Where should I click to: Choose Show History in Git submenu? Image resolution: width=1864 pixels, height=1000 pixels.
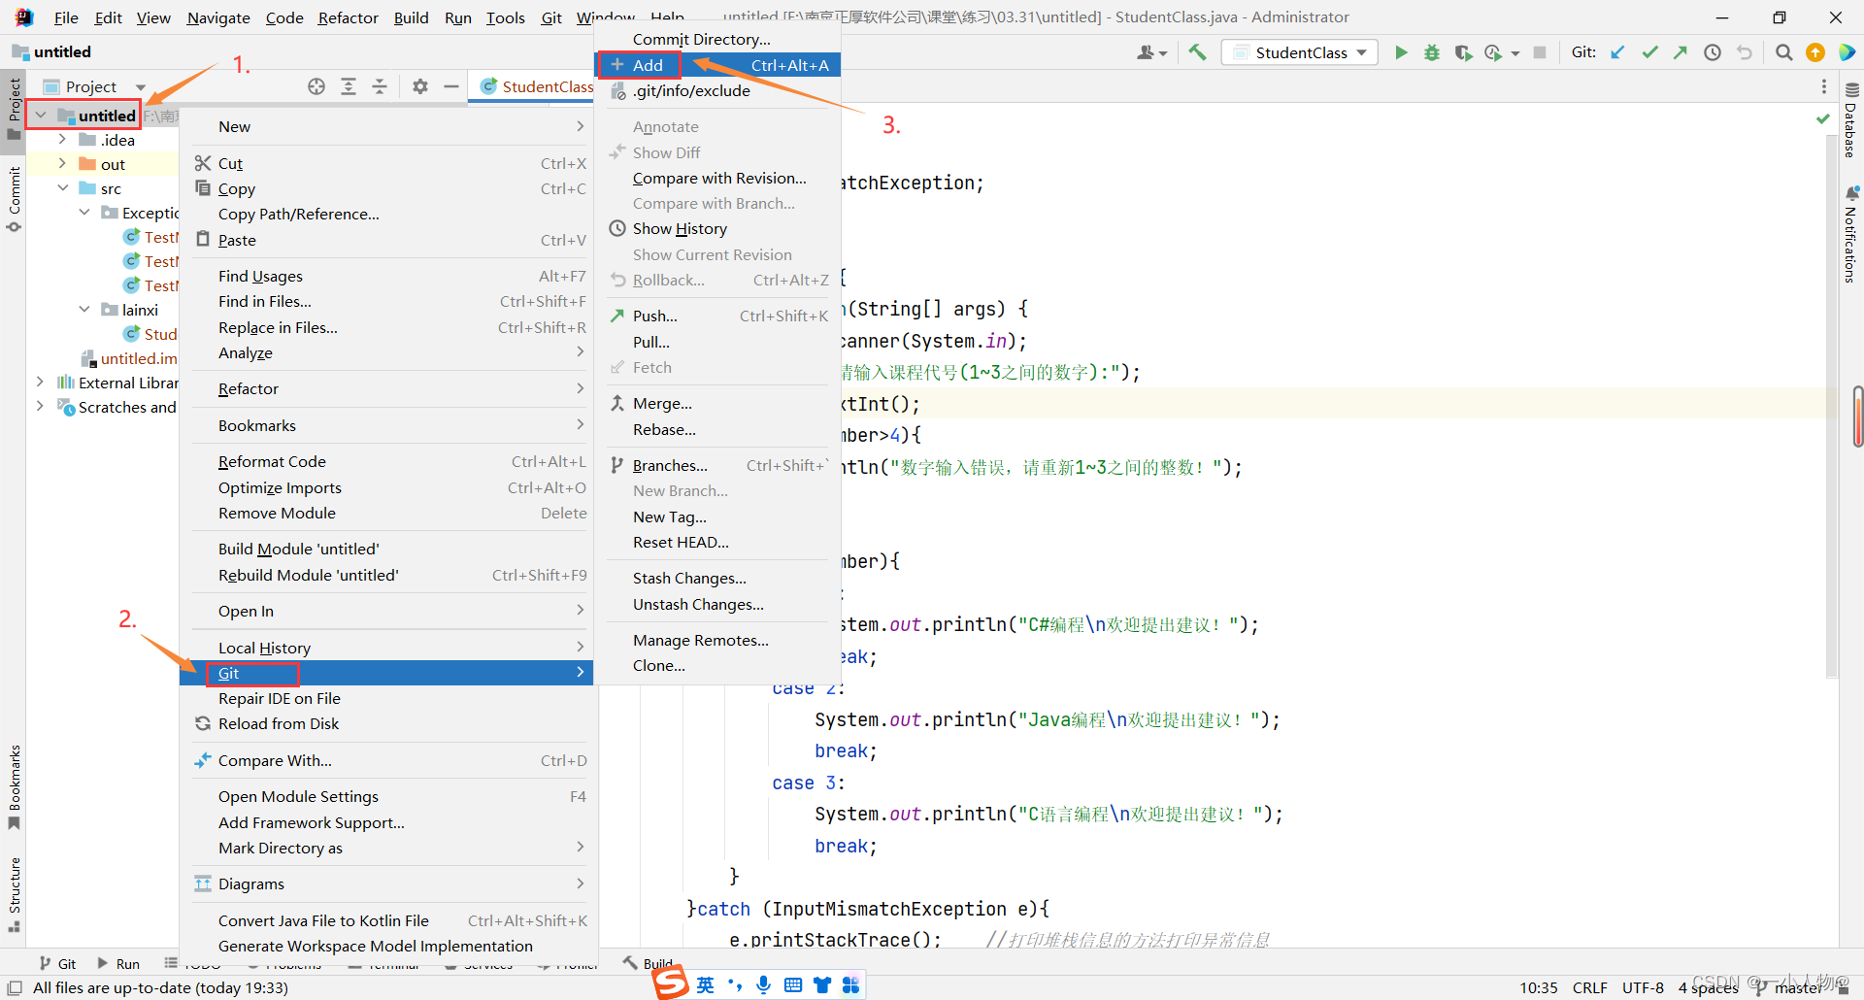coord(717,229)
